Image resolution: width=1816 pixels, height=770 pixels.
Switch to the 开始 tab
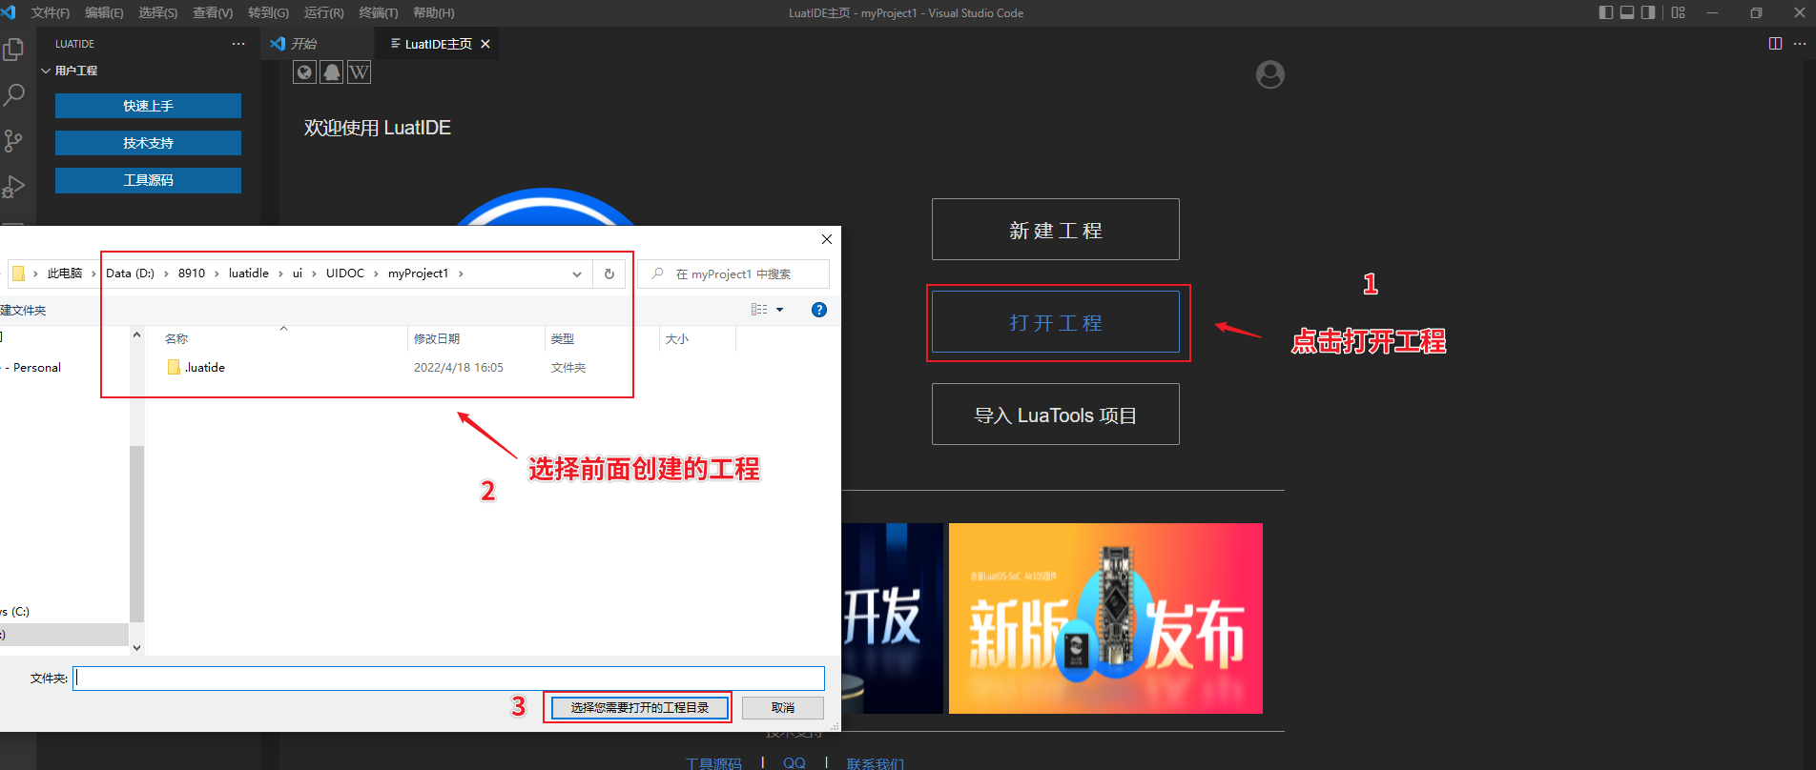[x=317, y=44]
